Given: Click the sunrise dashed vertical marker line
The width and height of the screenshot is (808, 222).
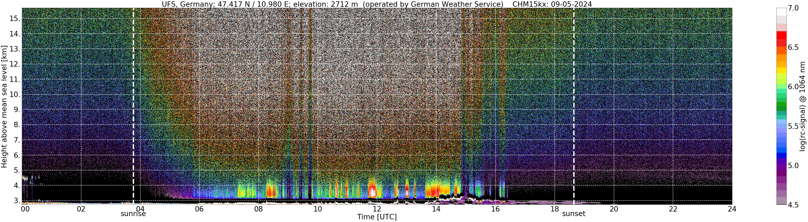Looking at the screenshot, I should click(x=133, y=106).
